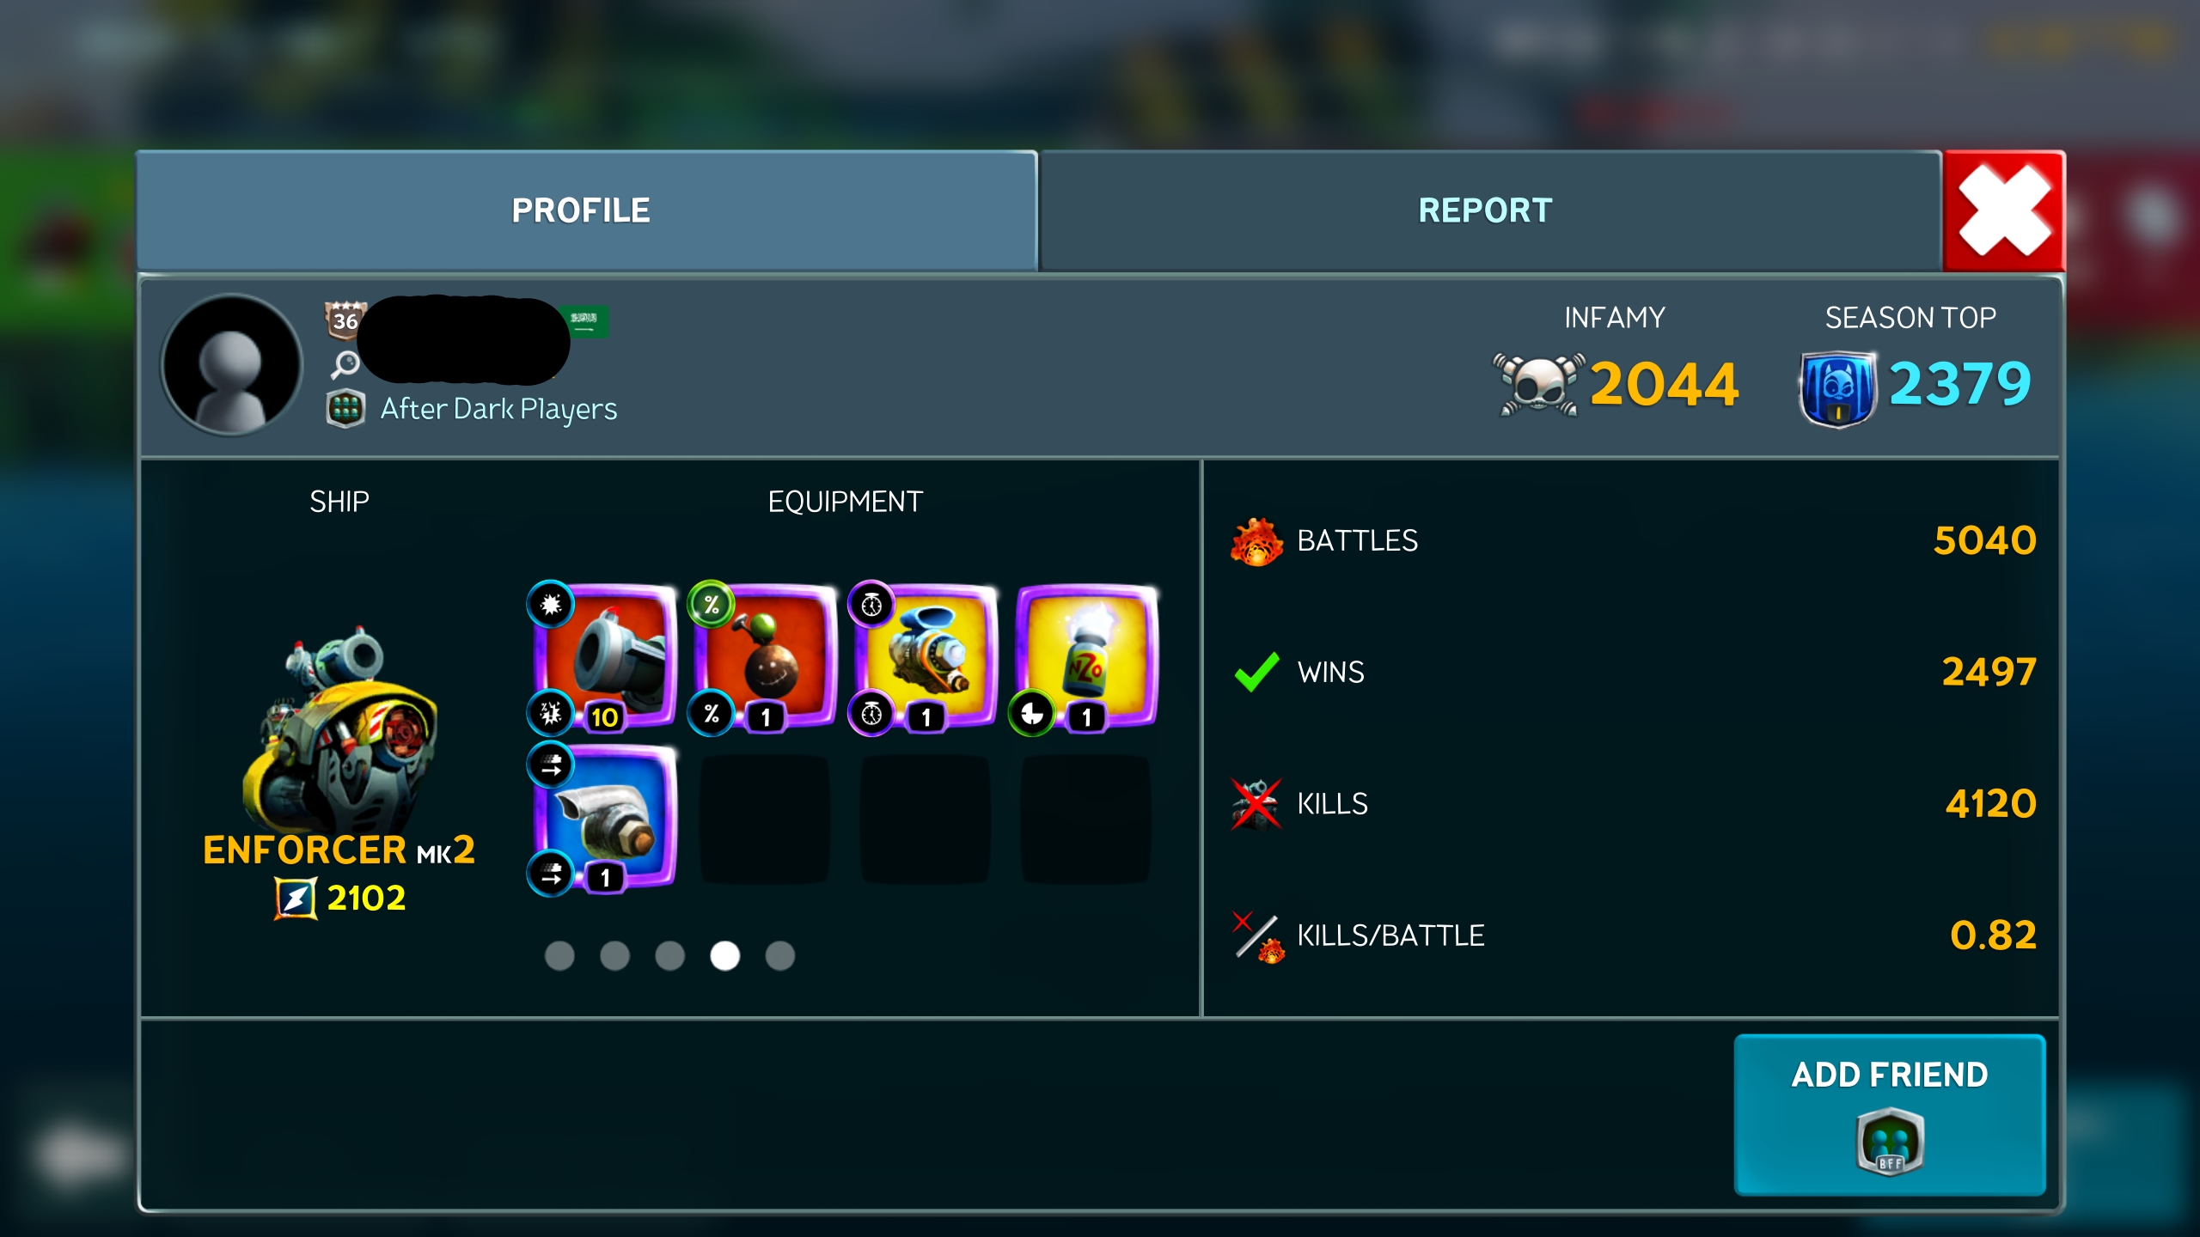This screenshot has width=2200, height=1237.
Task: Tap the Enforcer MK2 ship image
Action: (x=339, y=728)
